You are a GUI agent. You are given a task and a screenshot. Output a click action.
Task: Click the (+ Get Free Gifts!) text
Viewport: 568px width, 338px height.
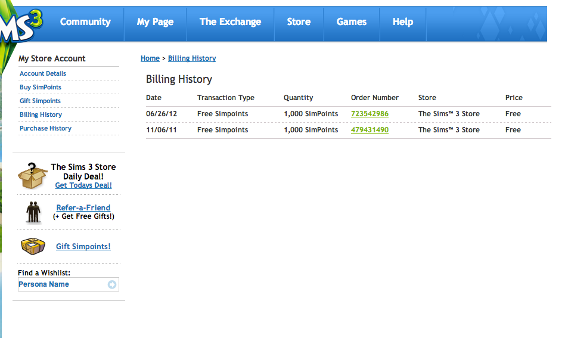tap(83, 216)
